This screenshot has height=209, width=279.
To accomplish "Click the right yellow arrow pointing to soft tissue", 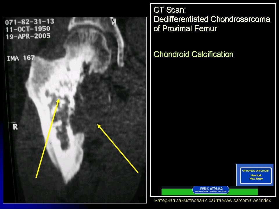I will 118,149.
